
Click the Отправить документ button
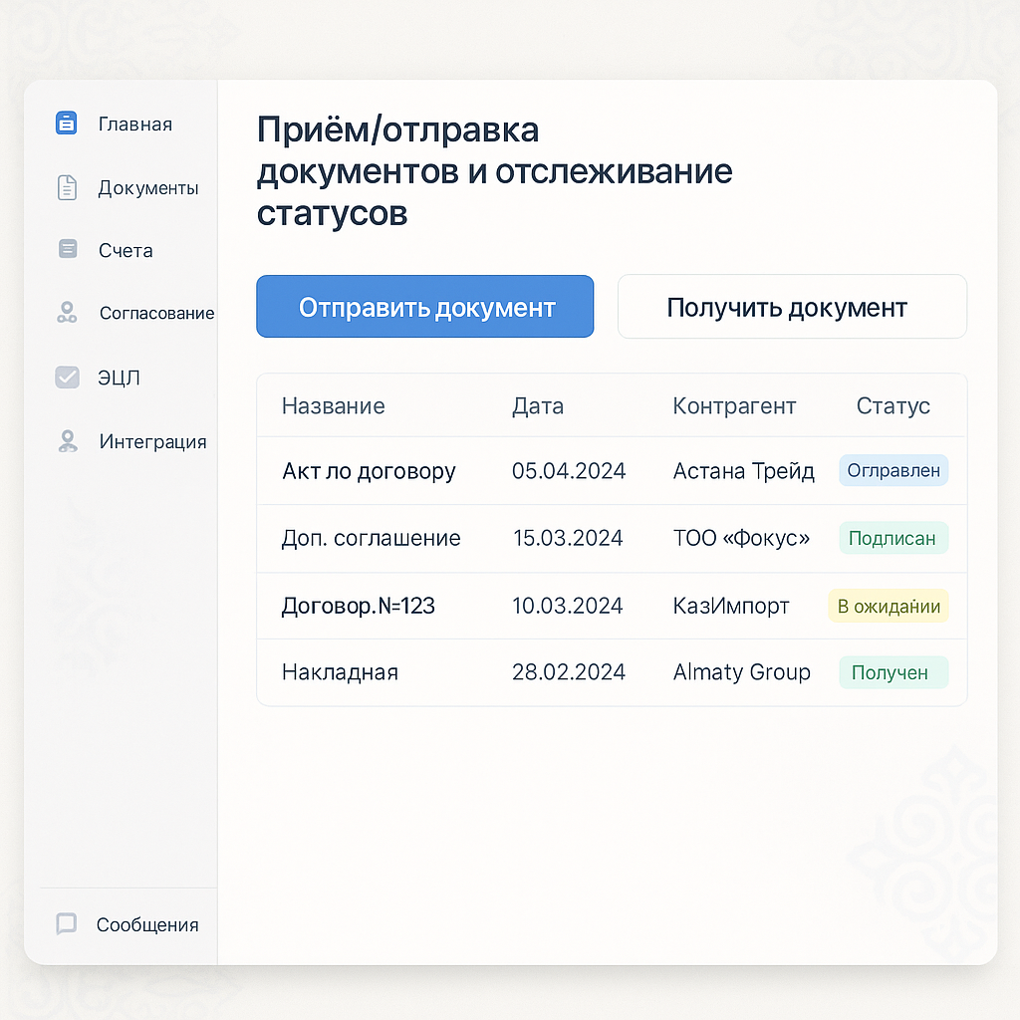tap(424, 307)
